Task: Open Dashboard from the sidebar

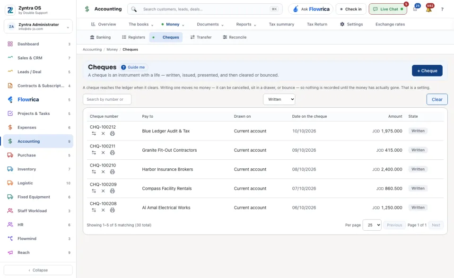Action: tap(38, 44)
